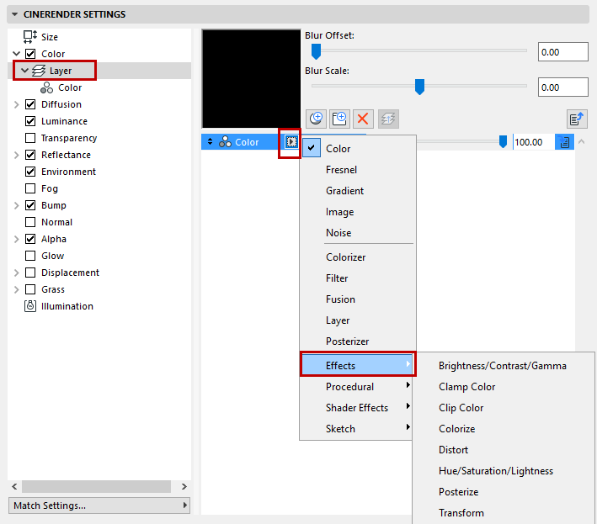Viewport: 597px width, 524px height.
Task: Expand the Diffusion tree node
Action: coord(16,104)
